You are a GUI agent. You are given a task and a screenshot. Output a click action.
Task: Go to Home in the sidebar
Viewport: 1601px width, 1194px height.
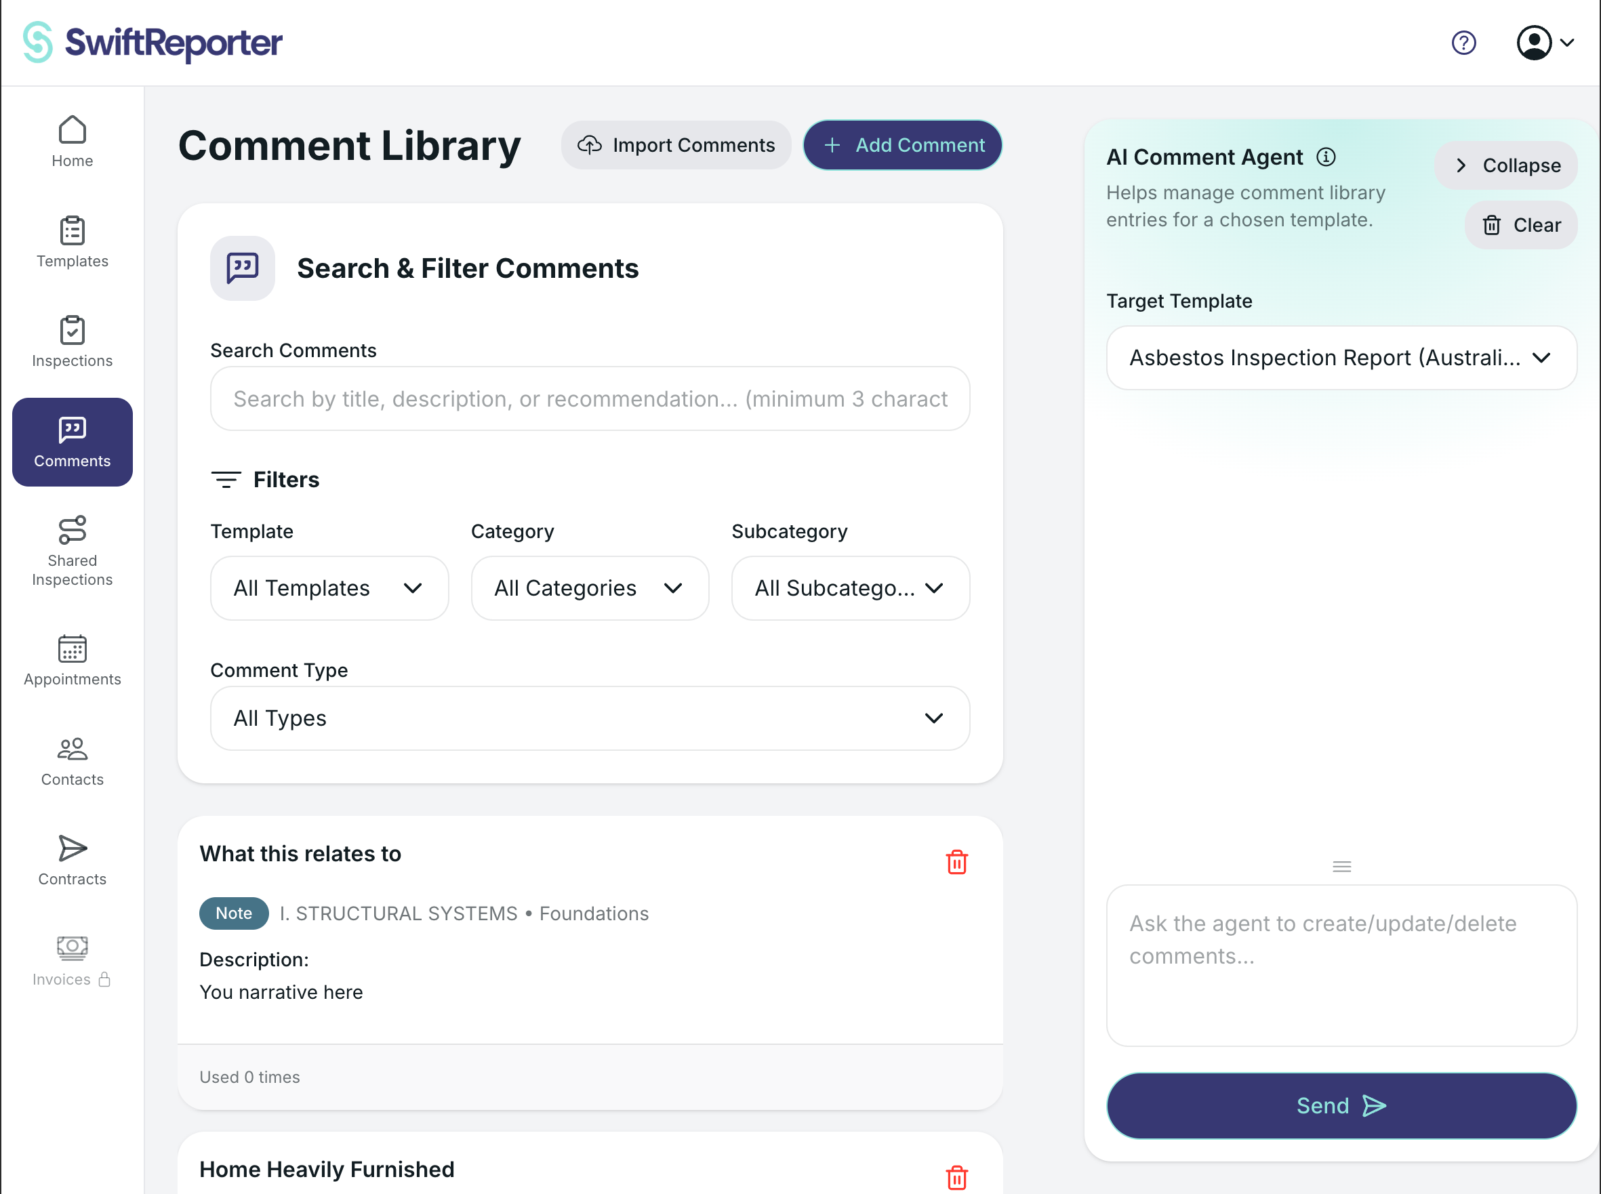(73, 142)
